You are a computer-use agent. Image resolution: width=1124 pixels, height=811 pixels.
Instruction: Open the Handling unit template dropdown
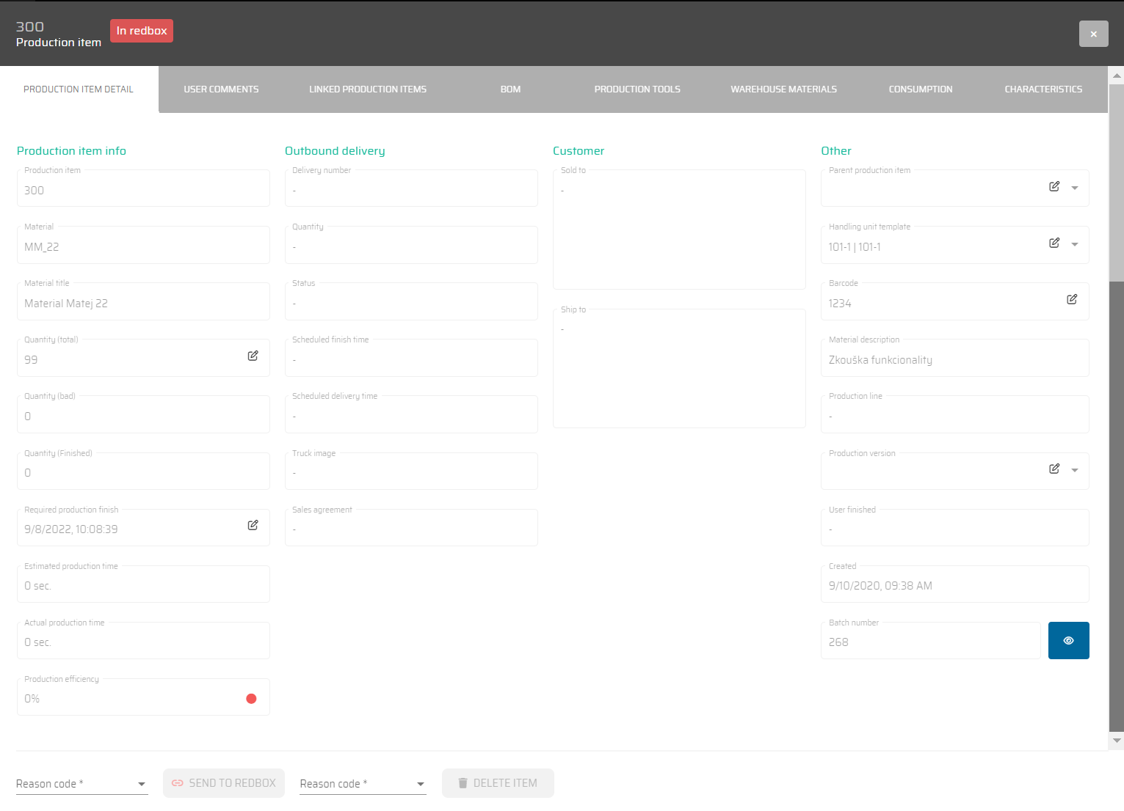(x=1075, y=244)
